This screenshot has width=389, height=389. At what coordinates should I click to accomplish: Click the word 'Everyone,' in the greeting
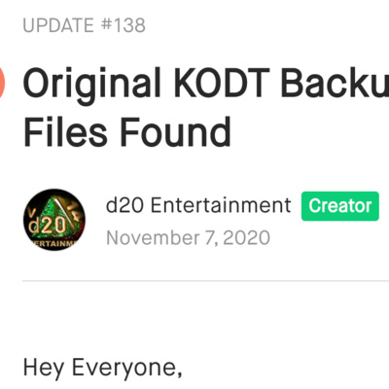coord(126,369)
